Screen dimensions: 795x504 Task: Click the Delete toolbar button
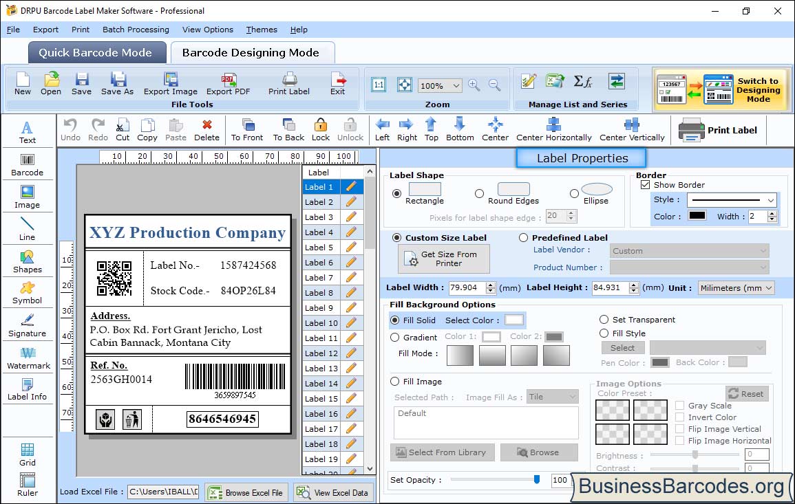[x=207, y=130]
